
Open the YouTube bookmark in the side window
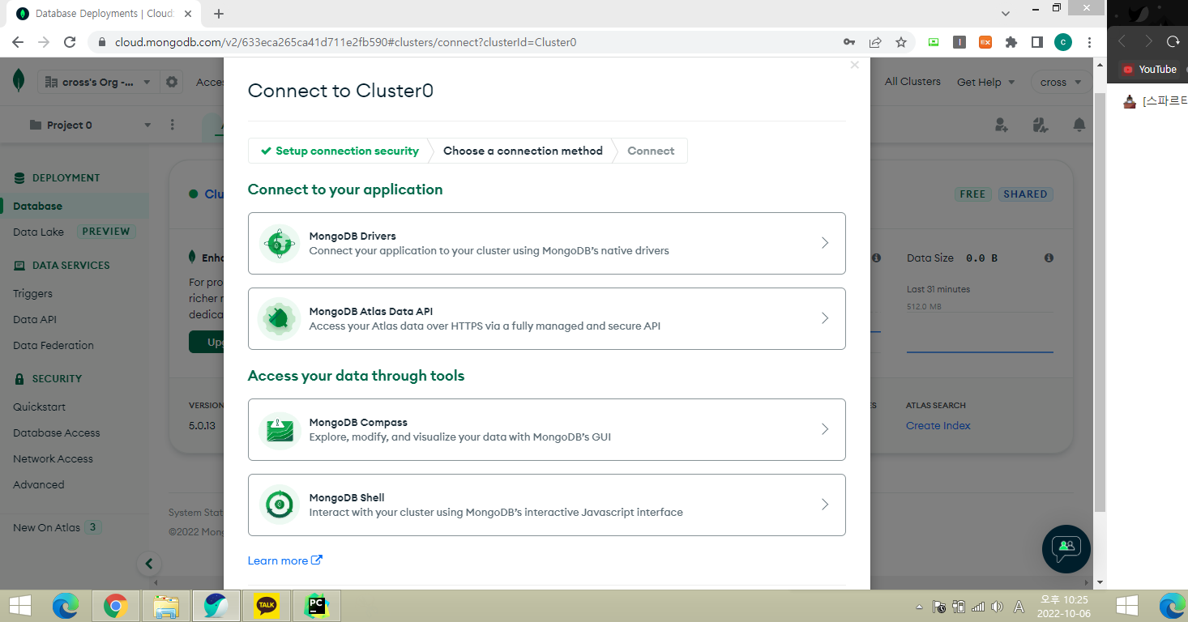(x=1149, y=69)
